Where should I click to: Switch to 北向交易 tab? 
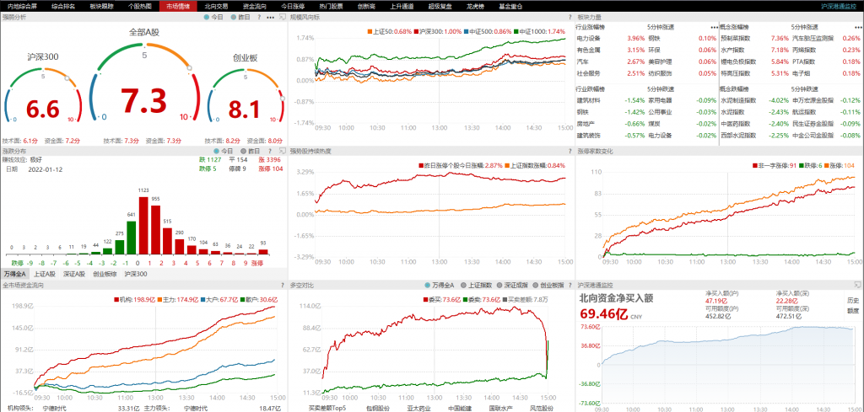coord(216,5)
